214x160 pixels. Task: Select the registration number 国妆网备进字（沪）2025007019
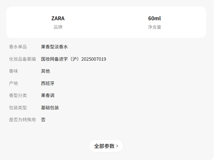73,59
